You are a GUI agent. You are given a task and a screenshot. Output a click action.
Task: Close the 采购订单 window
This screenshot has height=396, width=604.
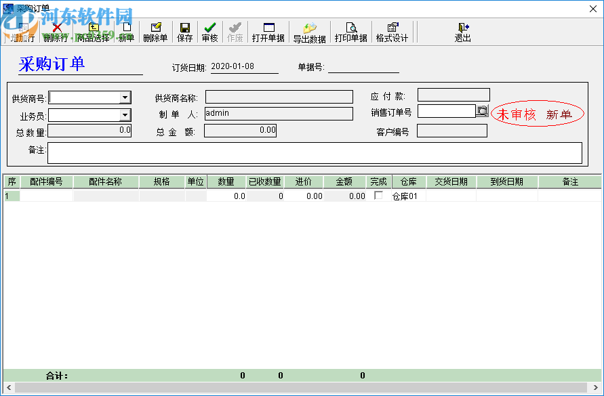click(x=593, y=9)
